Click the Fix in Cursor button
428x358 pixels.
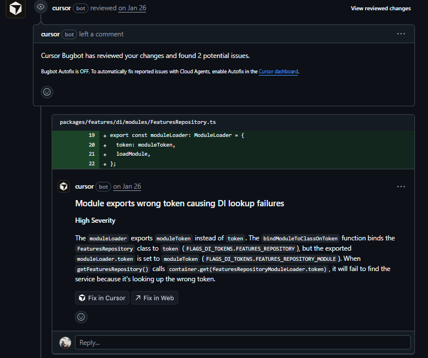point(102,298)
